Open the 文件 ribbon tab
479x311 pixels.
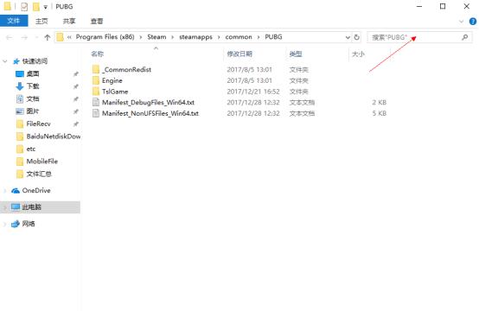tap(14, 21)
